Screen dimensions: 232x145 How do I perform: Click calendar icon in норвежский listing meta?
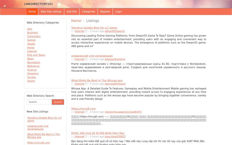click(x=86, y=59)
